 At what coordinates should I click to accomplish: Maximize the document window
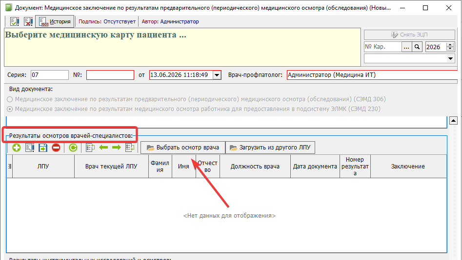(x=425, y=8)
